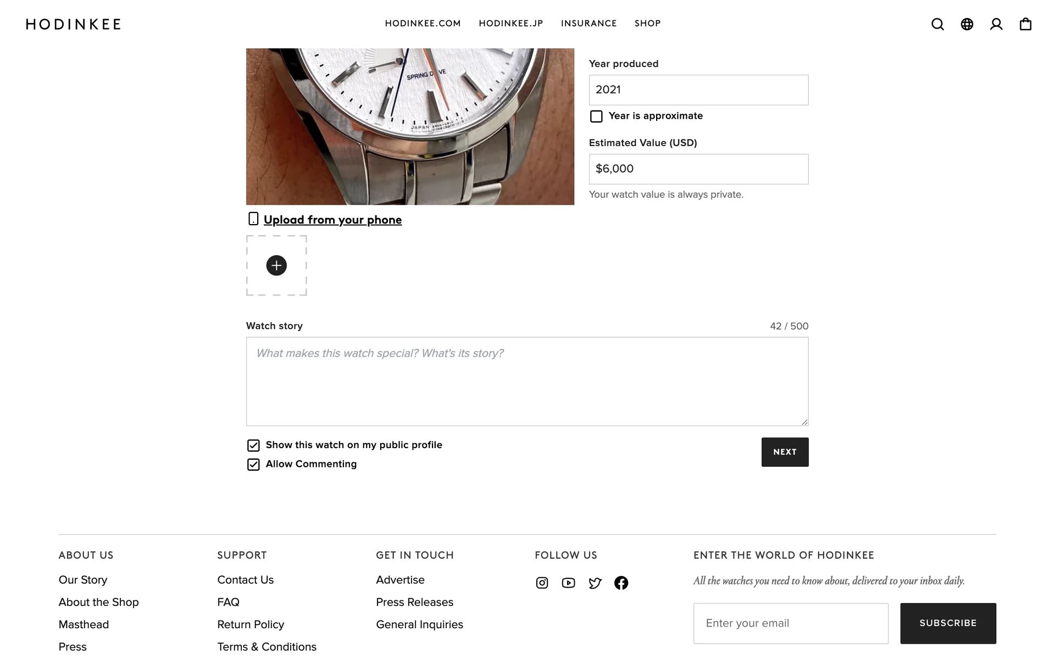Uncheck 'Show this watch on my public profile'
The image size is (1055, 659).
click(253, 445)
